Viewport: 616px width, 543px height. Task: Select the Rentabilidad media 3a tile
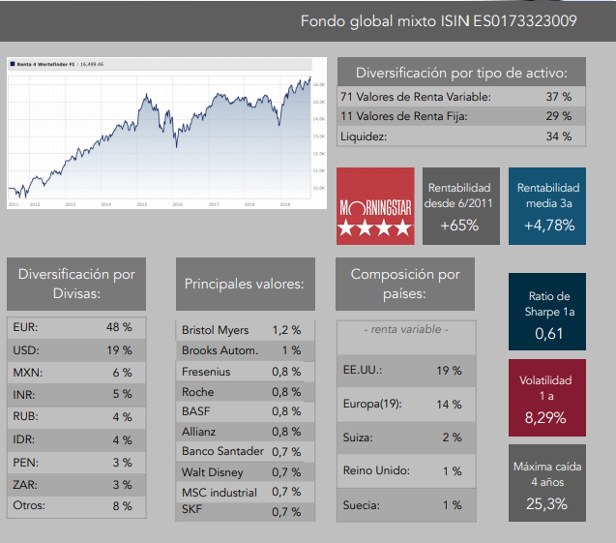pos(547,205)
